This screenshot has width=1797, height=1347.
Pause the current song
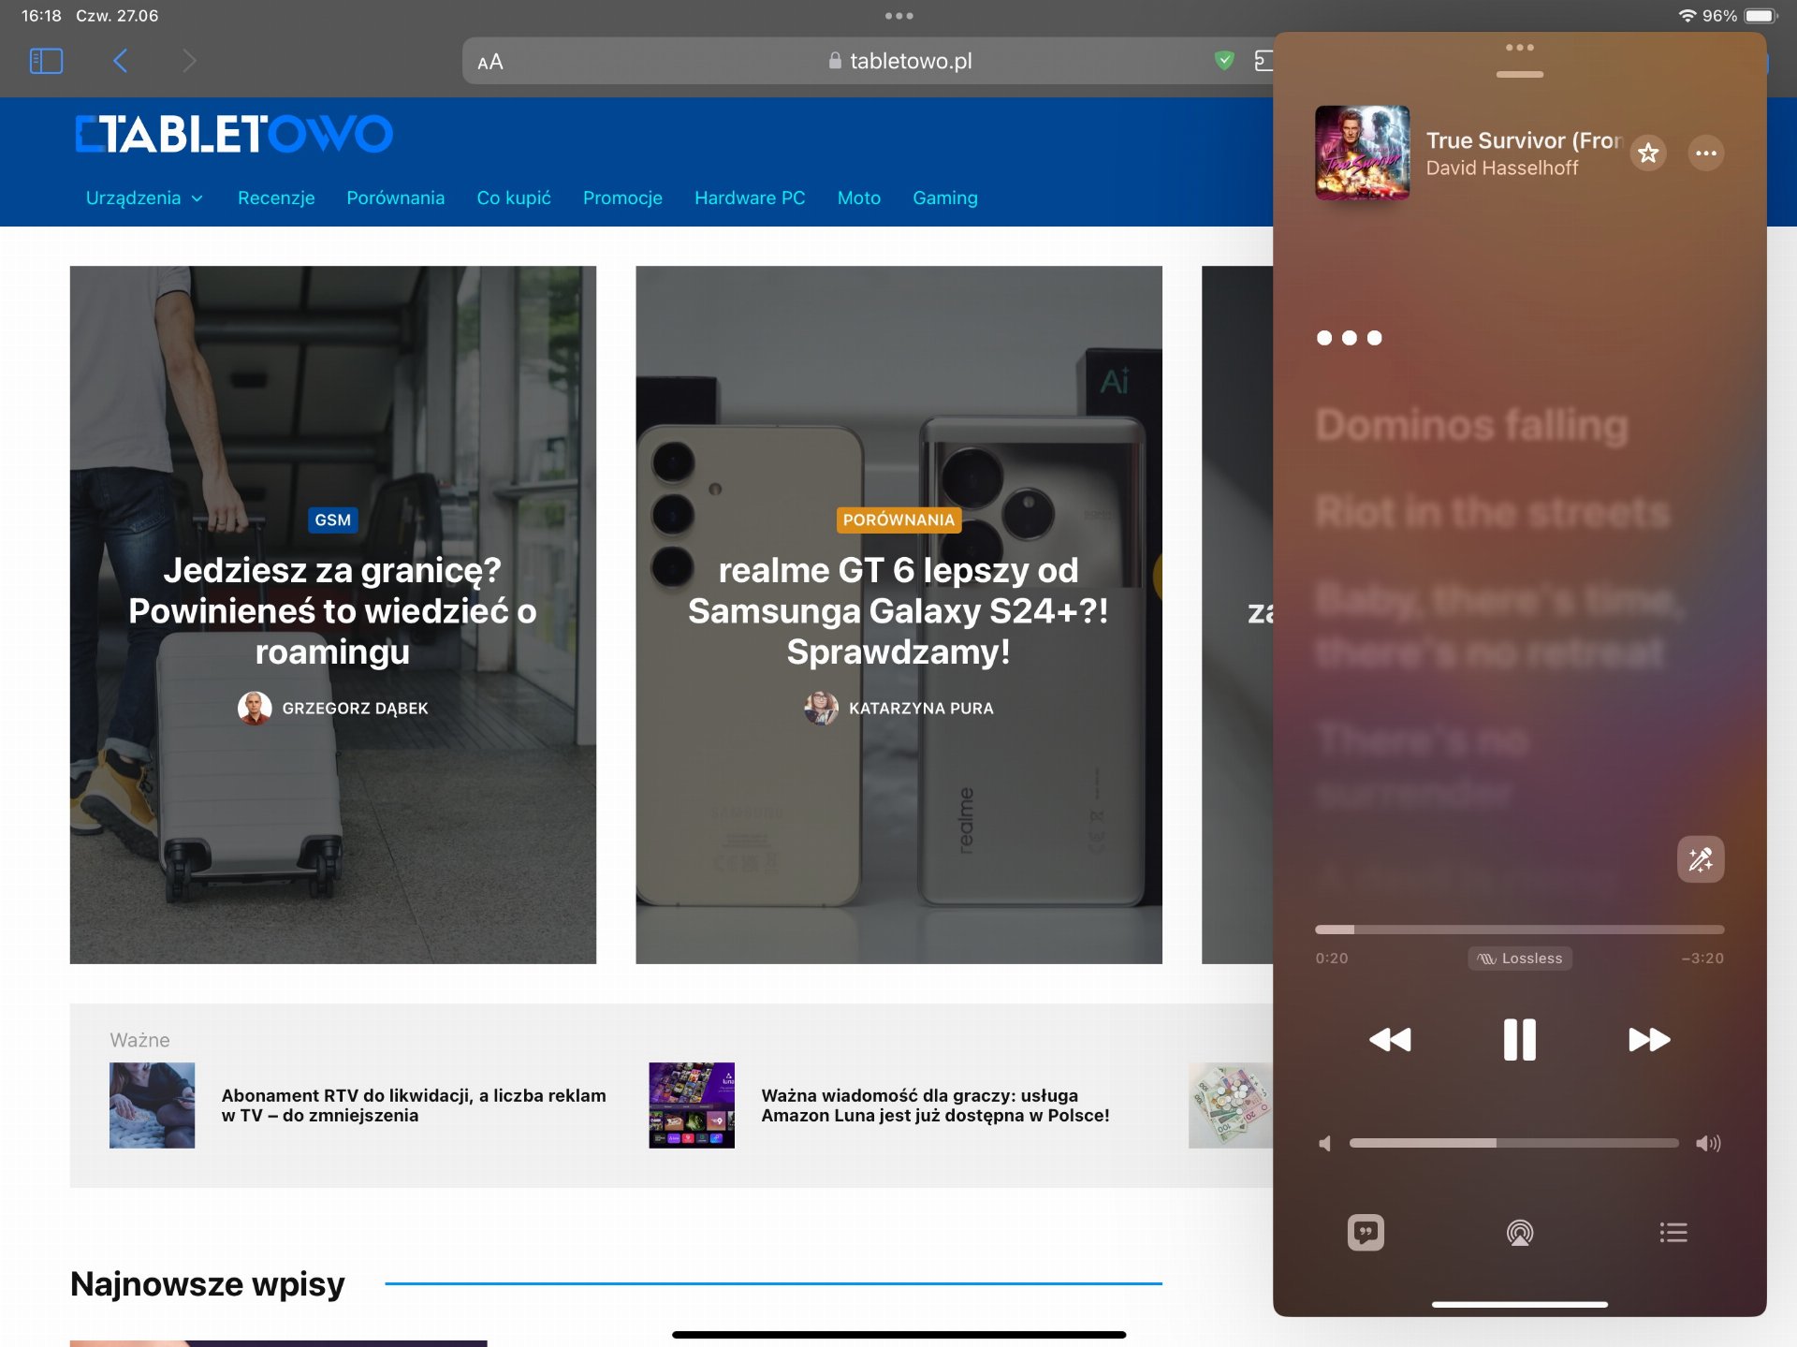pyautogui.click(x=1519, y=1039)
